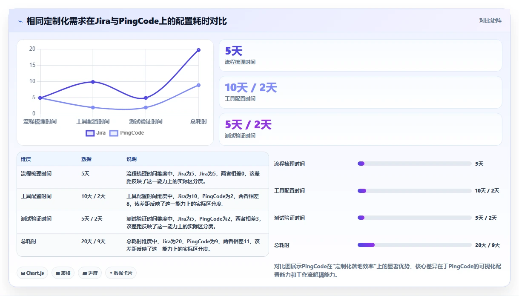Click the 20天 / 9天 value beside progress bar
Image resolution: width=519 pixels, height=296 pixels.
(487, 245)
